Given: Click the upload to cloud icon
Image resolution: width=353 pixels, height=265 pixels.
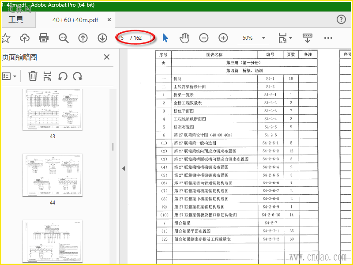Looking at the screenshot, I should [25, 38].
